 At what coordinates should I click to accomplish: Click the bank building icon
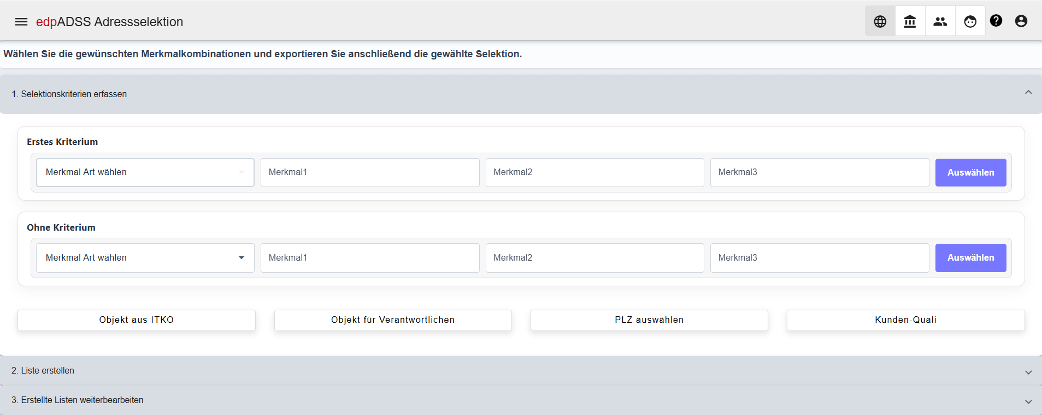(910, 21)
